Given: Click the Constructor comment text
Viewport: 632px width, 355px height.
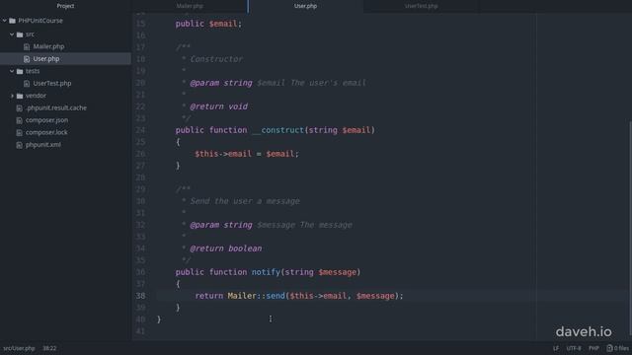Looking at the screenshot, I should click(216, 59).
